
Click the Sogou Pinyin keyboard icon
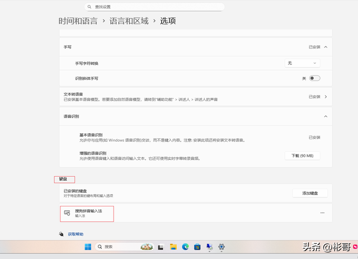67,213
